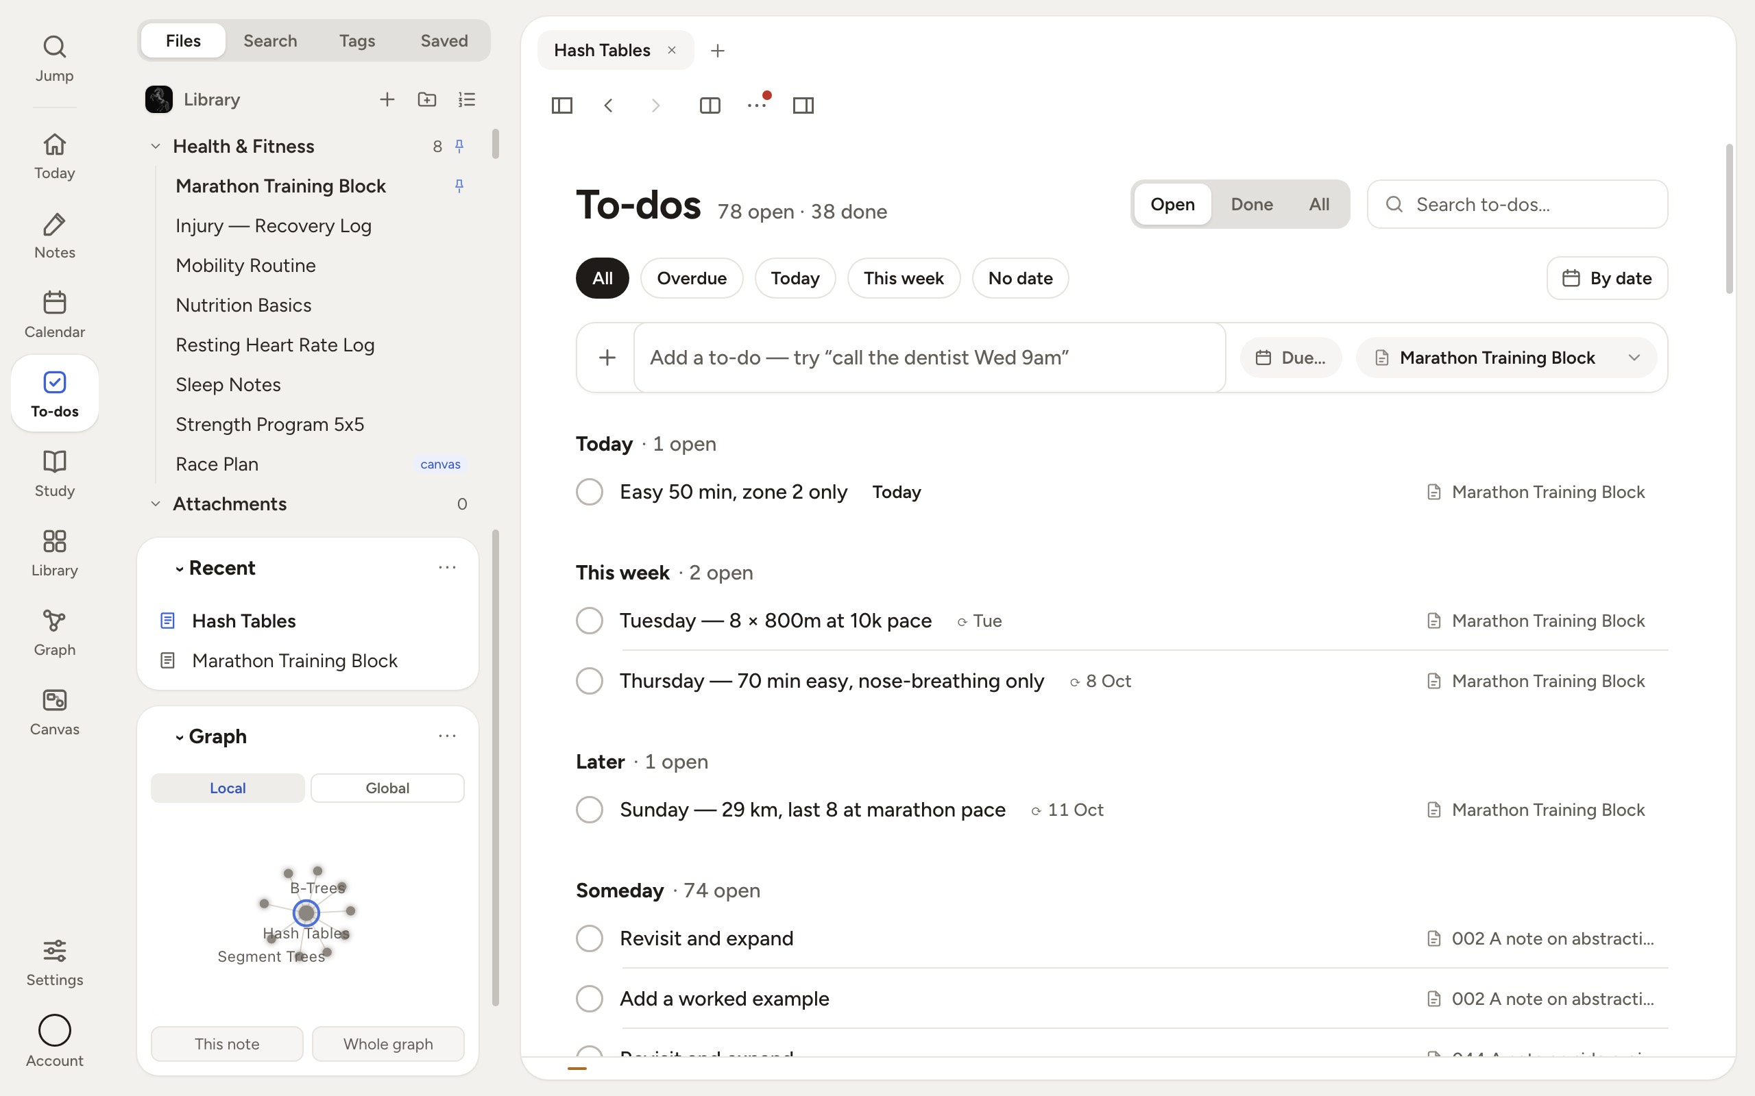Collapse the Health & Fitness folder
Image resolution: width=1755 pixels, height=1096 pixels.
click(x=155, y=147)
